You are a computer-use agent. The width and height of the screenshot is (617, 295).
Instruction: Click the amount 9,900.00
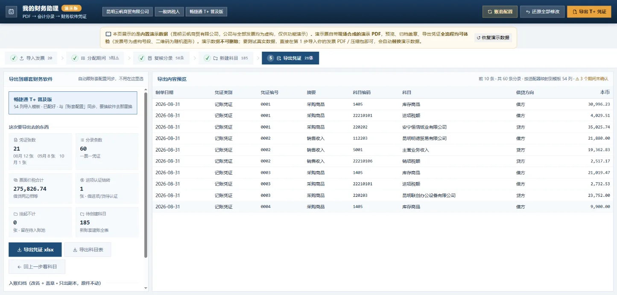600,207
